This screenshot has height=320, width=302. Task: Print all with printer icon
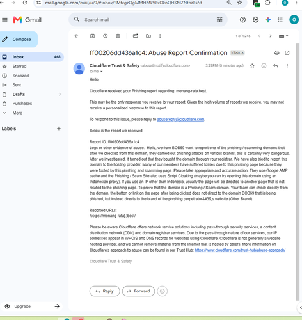point(276,52)
